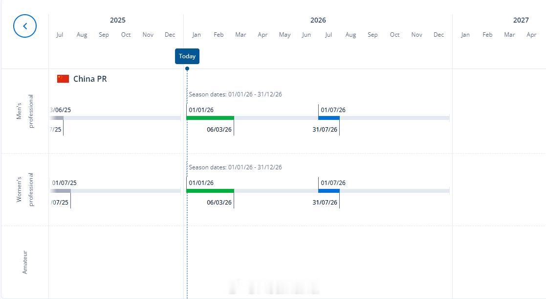Click Sep month label under 2025
Viewport: 546px width, 299px height.
coord(104,34)
